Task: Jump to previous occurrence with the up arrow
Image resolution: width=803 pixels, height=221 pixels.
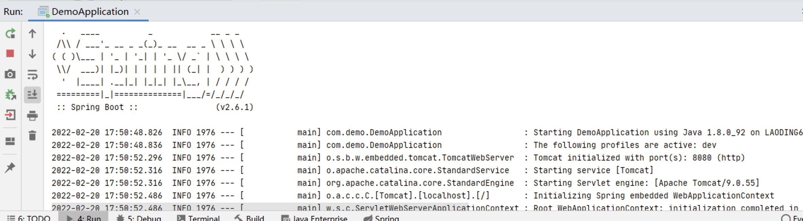Action: click(x=32, y=34)
